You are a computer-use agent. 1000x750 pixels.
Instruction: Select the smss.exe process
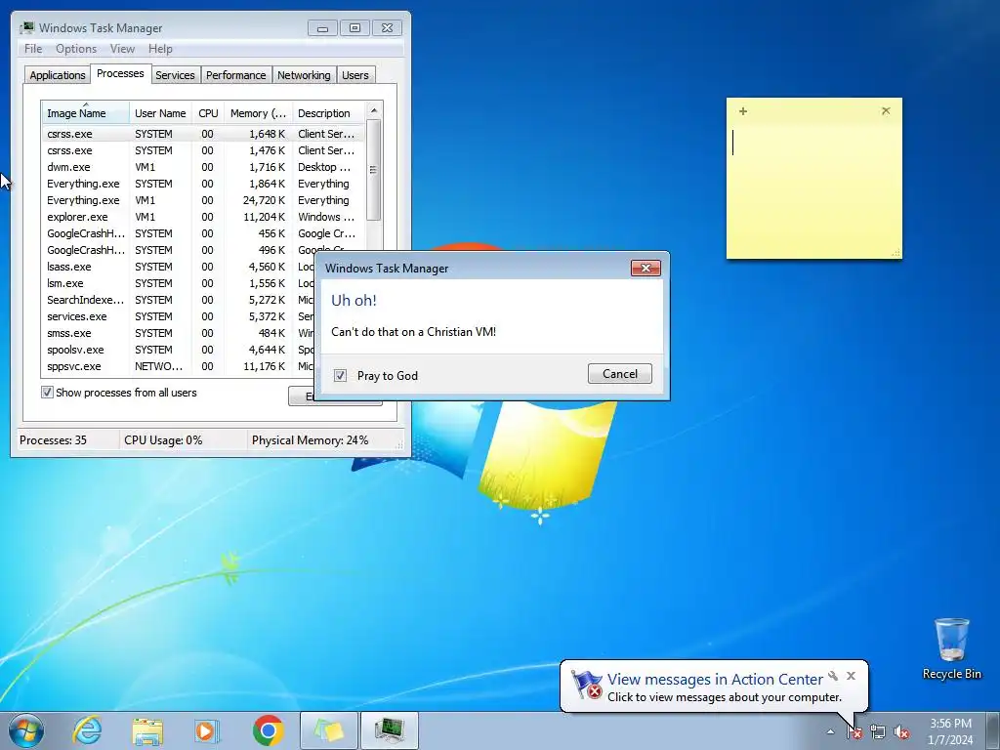pos(179,333)
